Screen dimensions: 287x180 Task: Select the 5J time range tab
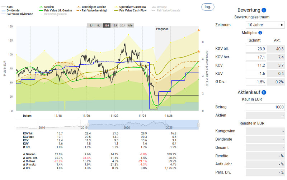point(91,25)
